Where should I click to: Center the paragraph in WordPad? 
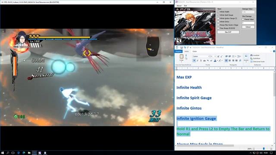230,60
